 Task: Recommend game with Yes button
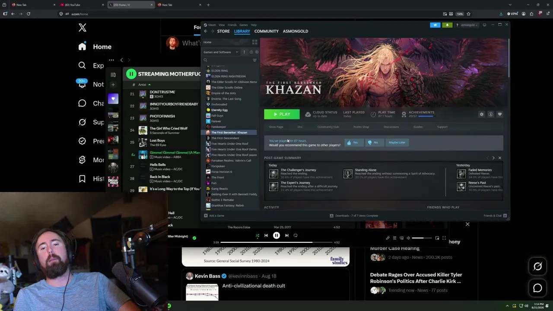pyautogui.click(x=353, y=143)
